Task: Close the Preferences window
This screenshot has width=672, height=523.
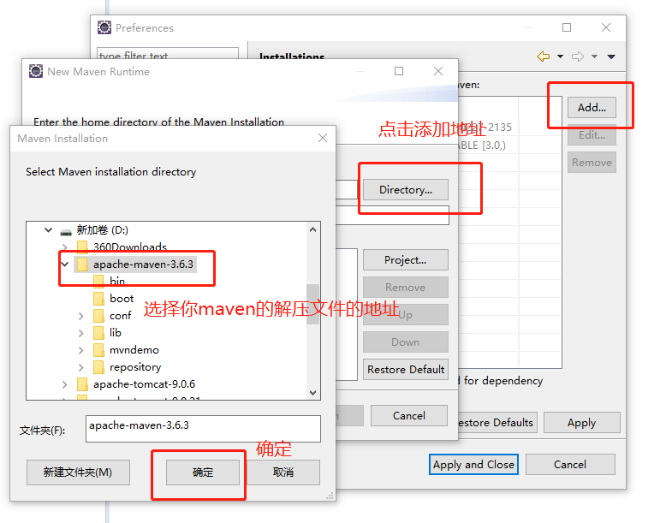Action: pos(606,27)
